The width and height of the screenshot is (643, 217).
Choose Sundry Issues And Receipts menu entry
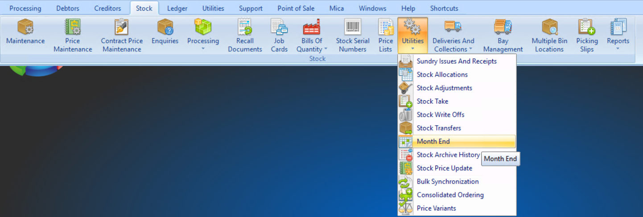pos(457,61)
